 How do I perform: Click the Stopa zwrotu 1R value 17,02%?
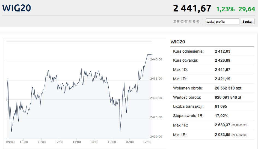click(221, 116)
